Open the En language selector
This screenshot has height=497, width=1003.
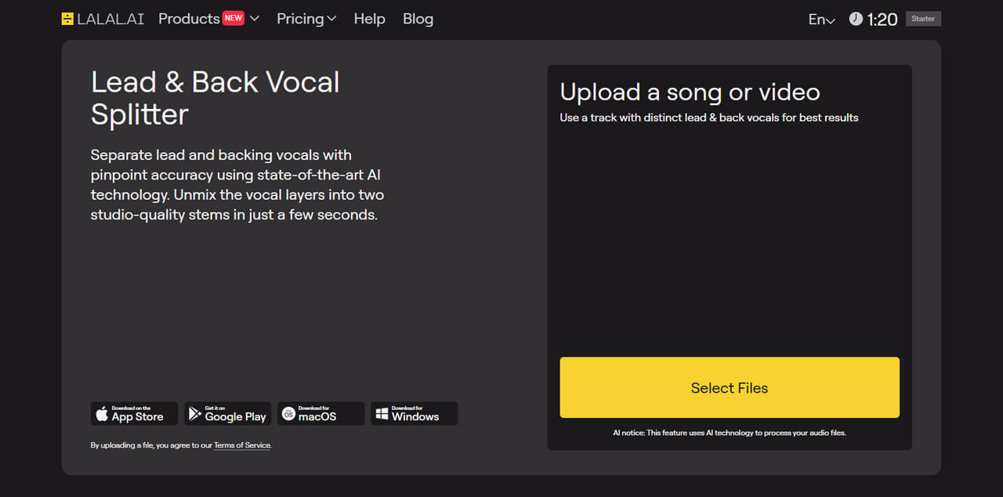point(822,20)
